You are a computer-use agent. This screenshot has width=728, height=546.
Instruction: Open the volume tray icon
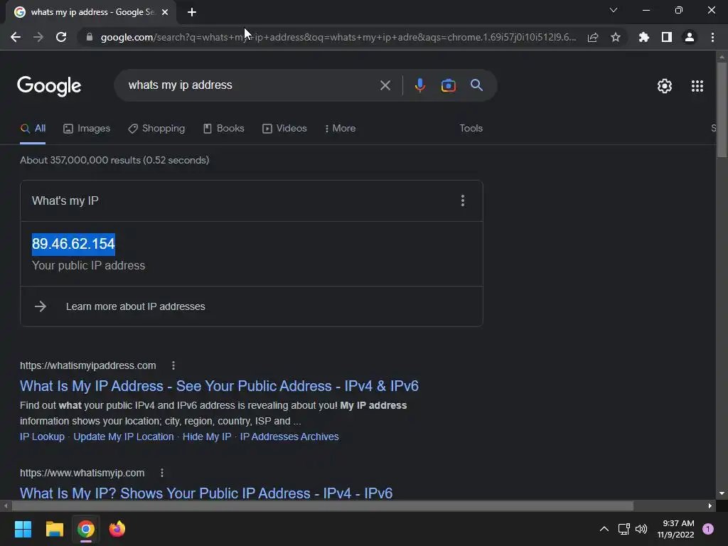click(x=641, y=529)
